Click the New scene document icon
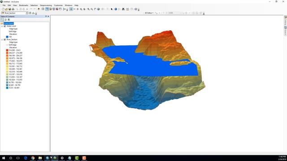 [x=3, y=9]
